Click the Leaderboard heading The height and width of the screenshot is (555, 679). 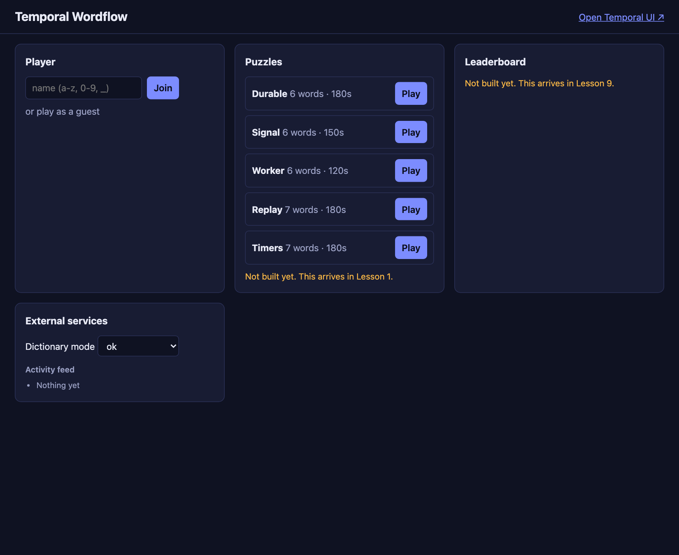point(495,62)
